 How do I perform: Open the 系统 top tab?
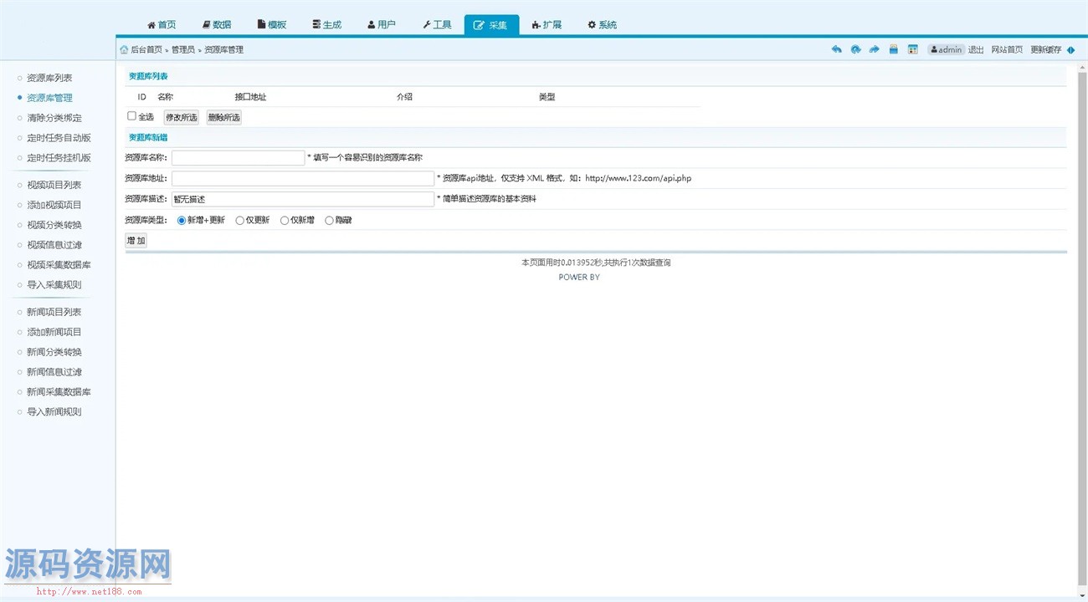(x=602, y=25)
